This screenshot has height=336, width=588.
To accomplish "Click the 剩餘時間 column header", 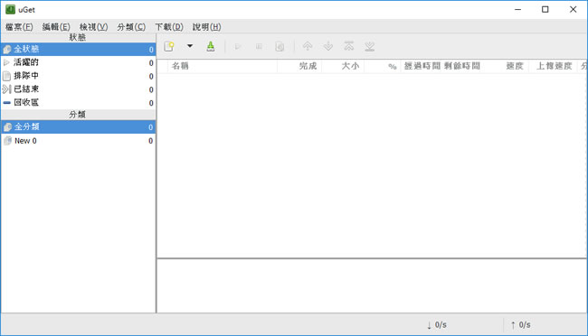I will click(x=462, y=66).
